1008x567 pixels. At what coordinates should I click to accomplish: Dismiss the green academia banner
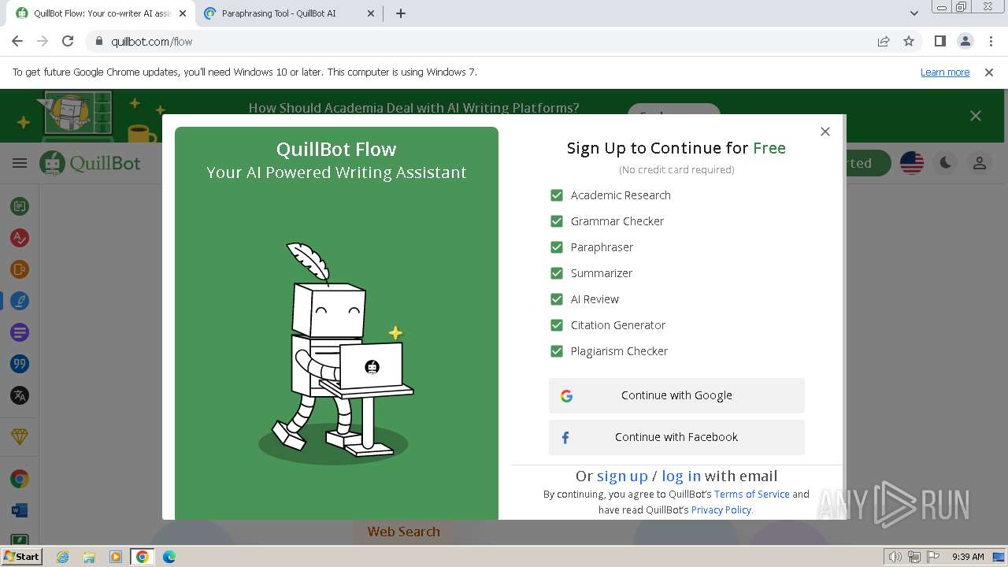(x=976, y=116)
